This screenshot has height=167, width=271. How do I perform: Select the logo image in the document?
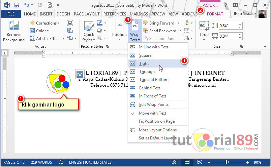[x=59, y=82]
